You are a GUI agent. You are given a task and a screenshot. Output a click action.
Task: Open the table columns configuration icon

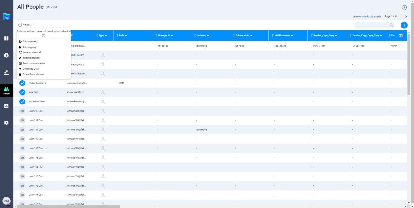[401, 36]
